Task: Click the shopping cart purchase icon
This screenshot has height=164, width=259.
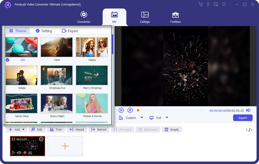Action: (201, 4)
